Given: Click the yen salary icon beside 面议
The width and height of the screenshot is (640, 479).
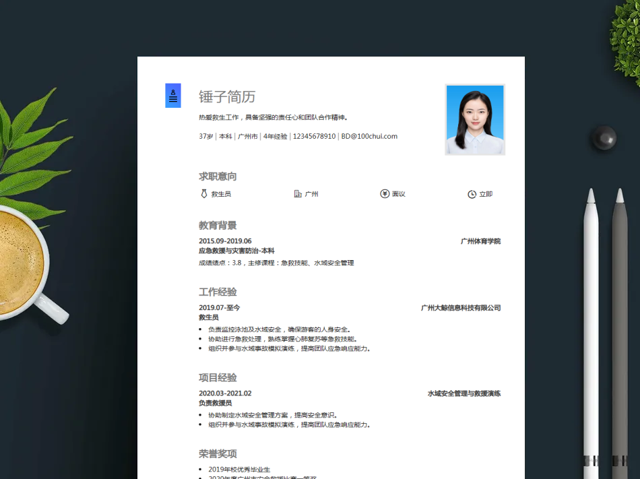Looking at the screenshot, I should (x=385, y=194).
